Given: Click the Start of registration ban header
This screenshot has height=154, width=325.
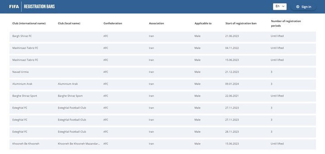Looking at the screenshot, I should click(x=241, y=24).
